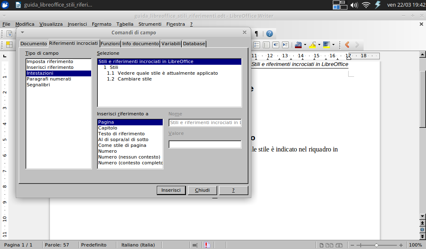Image resolution: width=426 pixels, height=249 pixels.
Task: Switch to two-page side-by-side view
Action: [x=329, y=245]
